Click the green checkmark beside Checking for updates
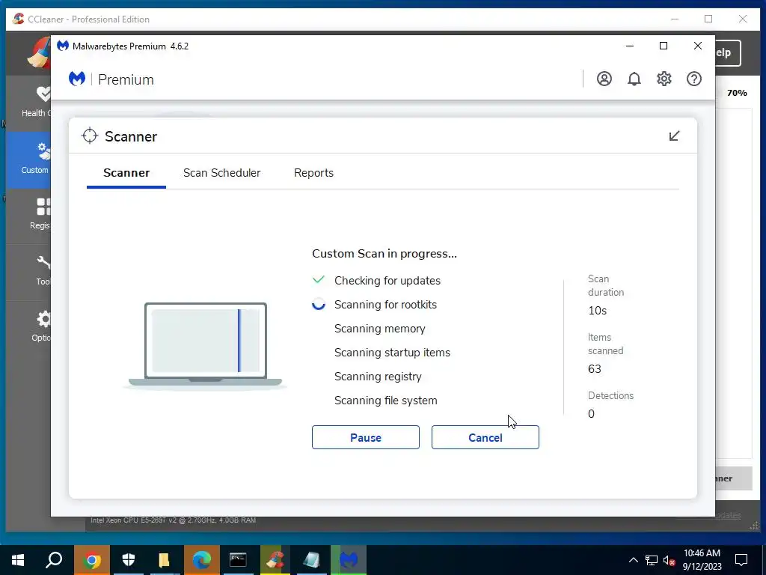 pyautogui.click(x=319, y=280)
